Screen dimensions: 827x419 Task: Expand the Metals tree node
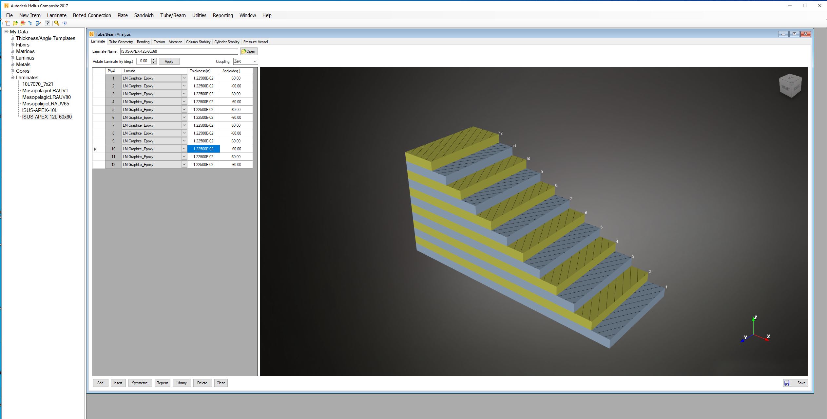[12, 64]
